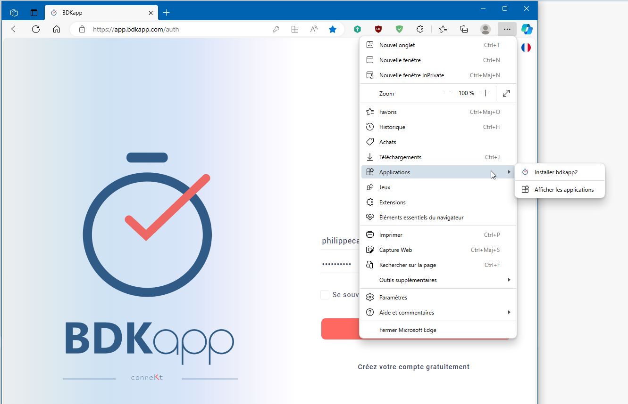Viewport: 628px width, 404px height.
Task: Click the profile avatar icon
Action: (485, 29)
